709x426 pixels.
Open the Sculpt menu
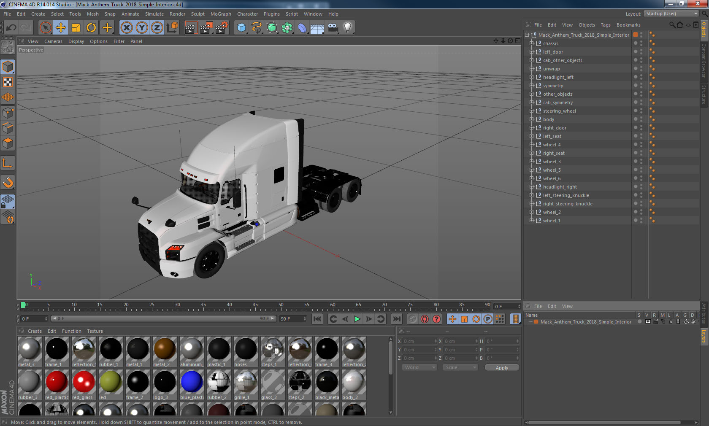(198, 14)
